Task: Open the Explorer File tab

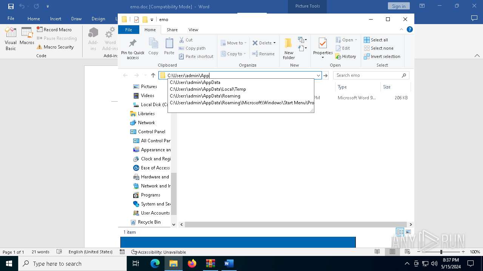Action: click(129, 30)
